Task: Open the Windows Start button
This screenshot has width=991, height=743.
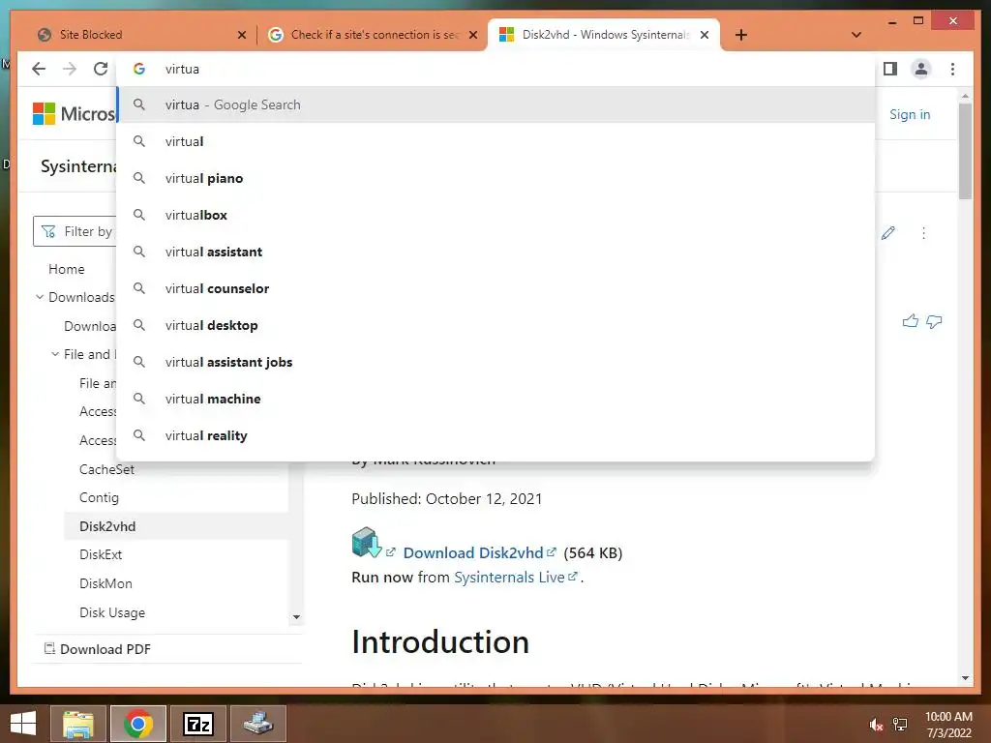Action: coord(23,724)
